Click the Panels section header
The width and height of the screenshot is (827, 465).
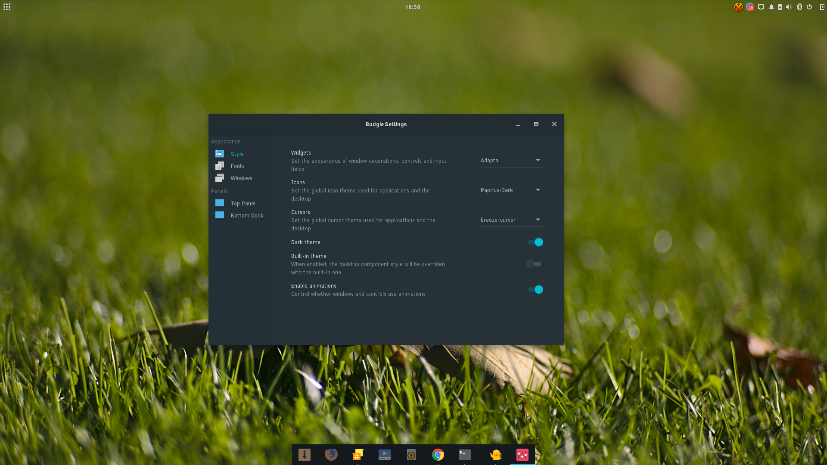click(219, 191)
